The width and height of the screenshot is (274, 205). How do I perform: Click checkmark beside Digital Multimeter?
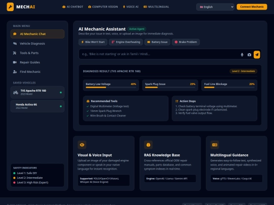88,106
